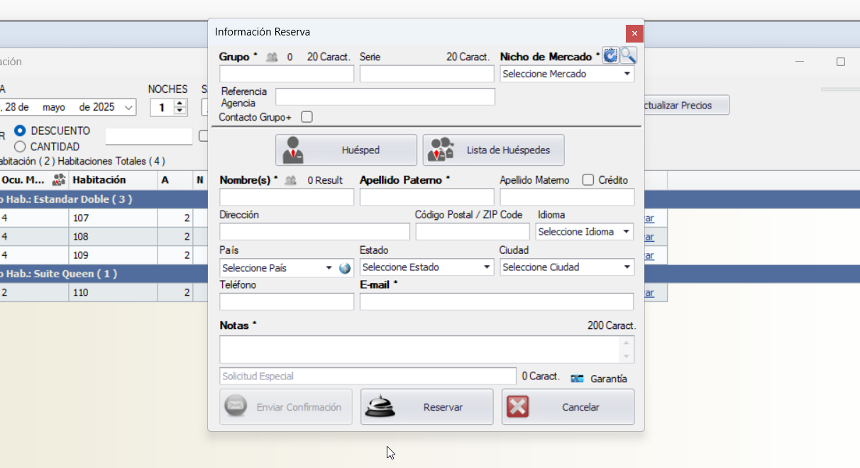The height and width of the screenshot is (468, 860).
Task: Open the Garantía credit card icon
Action: 578,379
